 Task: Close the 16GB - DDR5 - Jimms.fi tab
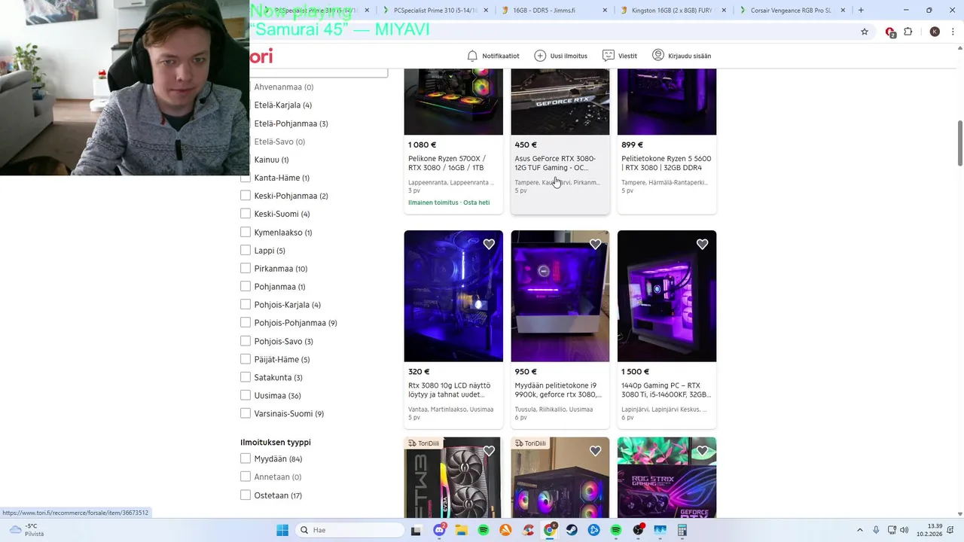pos(605,11)
